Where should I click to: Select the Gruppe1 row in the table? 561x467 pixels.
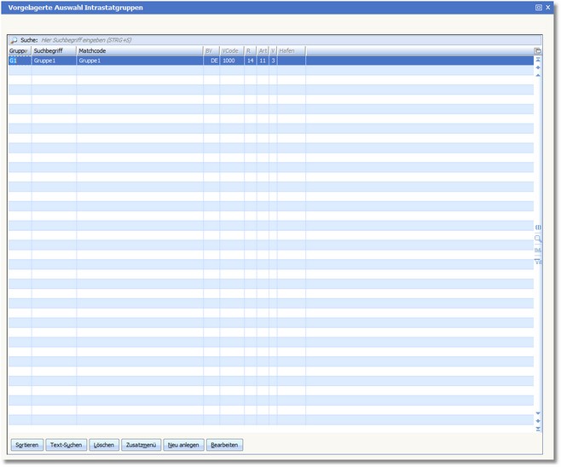point(139,61)
